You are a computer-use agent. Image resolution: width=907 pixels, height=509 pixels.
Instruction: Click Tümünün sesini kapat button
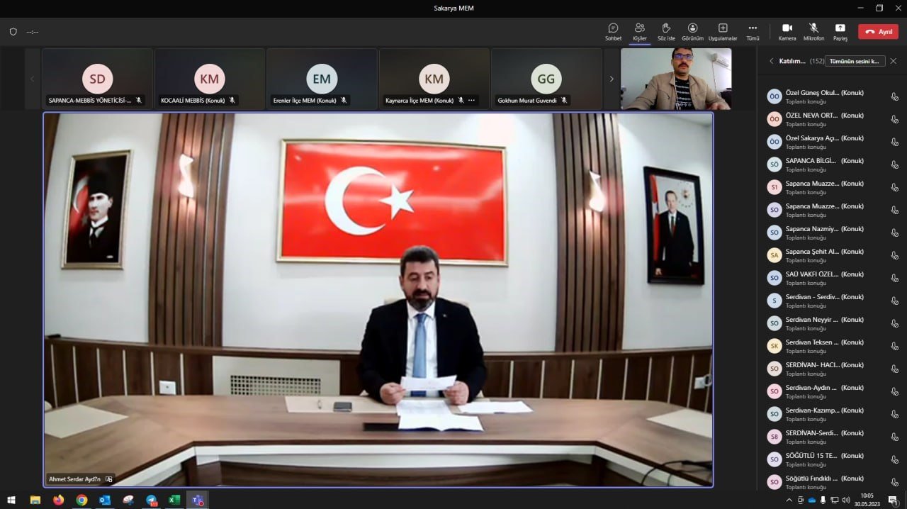pos(855,61)
